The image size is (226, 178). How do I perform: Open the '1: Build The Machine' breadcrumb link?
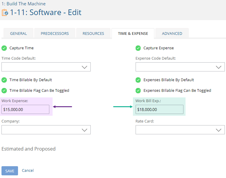click(x=24, y=4)
